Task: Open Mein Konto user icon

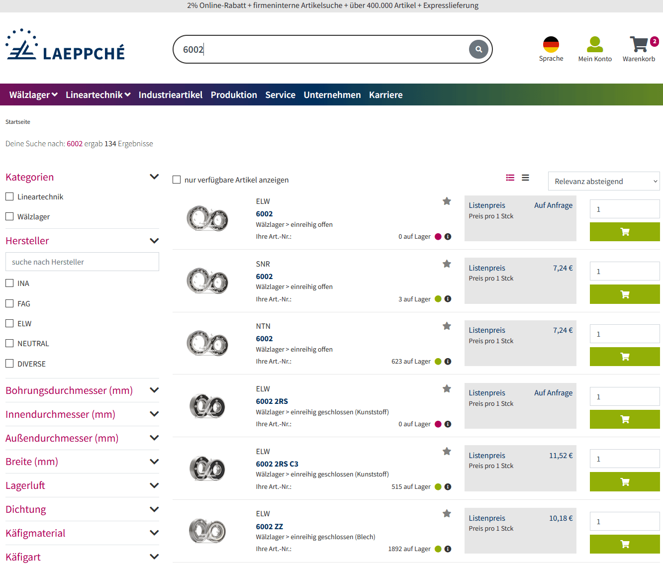Action: click(595, 45)
